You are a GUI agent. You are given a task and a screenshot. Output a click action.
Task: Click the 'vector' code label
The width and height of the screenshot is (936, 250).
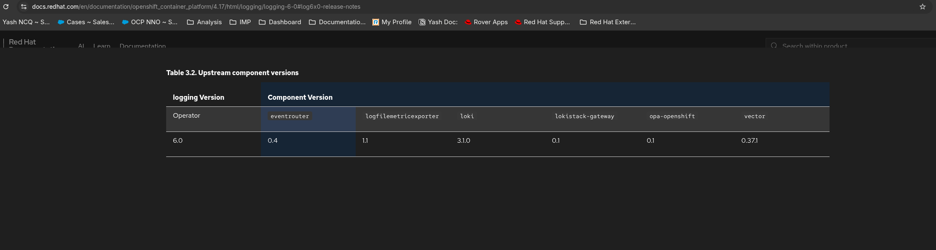pyautogui.click(x=755, y=116)
